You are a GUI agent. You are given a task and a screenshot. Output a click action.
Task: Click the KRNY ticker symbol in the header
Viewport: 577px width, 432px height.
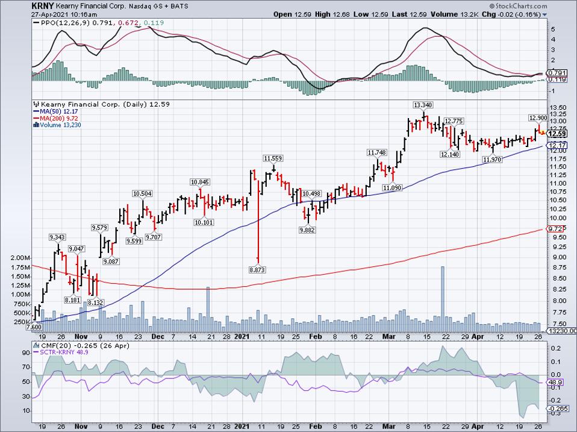[x=43, y=6]
